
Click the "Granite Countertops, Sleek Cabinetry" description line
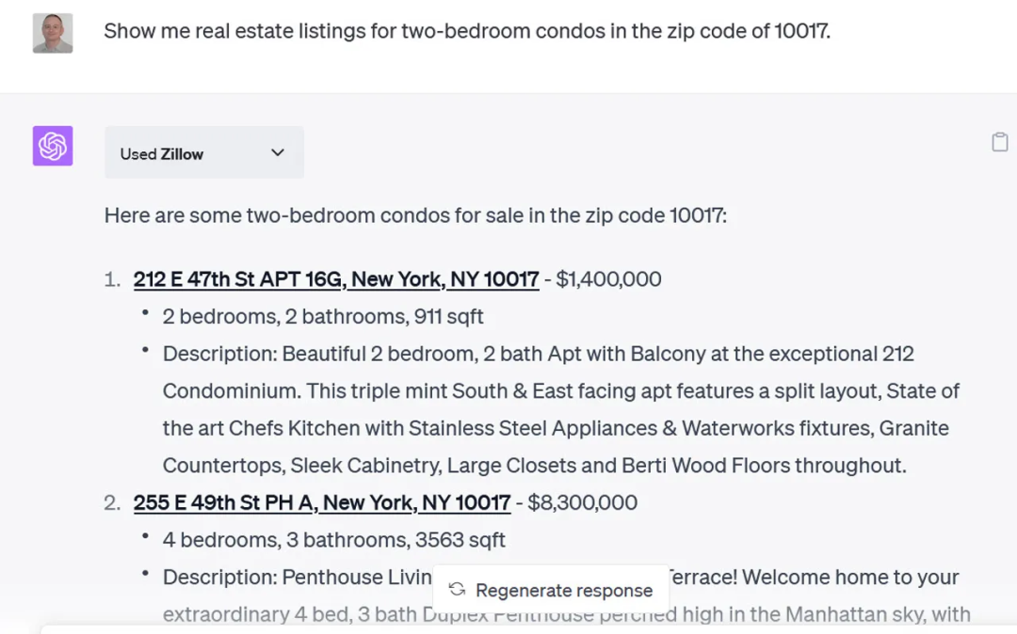point(534,466)
